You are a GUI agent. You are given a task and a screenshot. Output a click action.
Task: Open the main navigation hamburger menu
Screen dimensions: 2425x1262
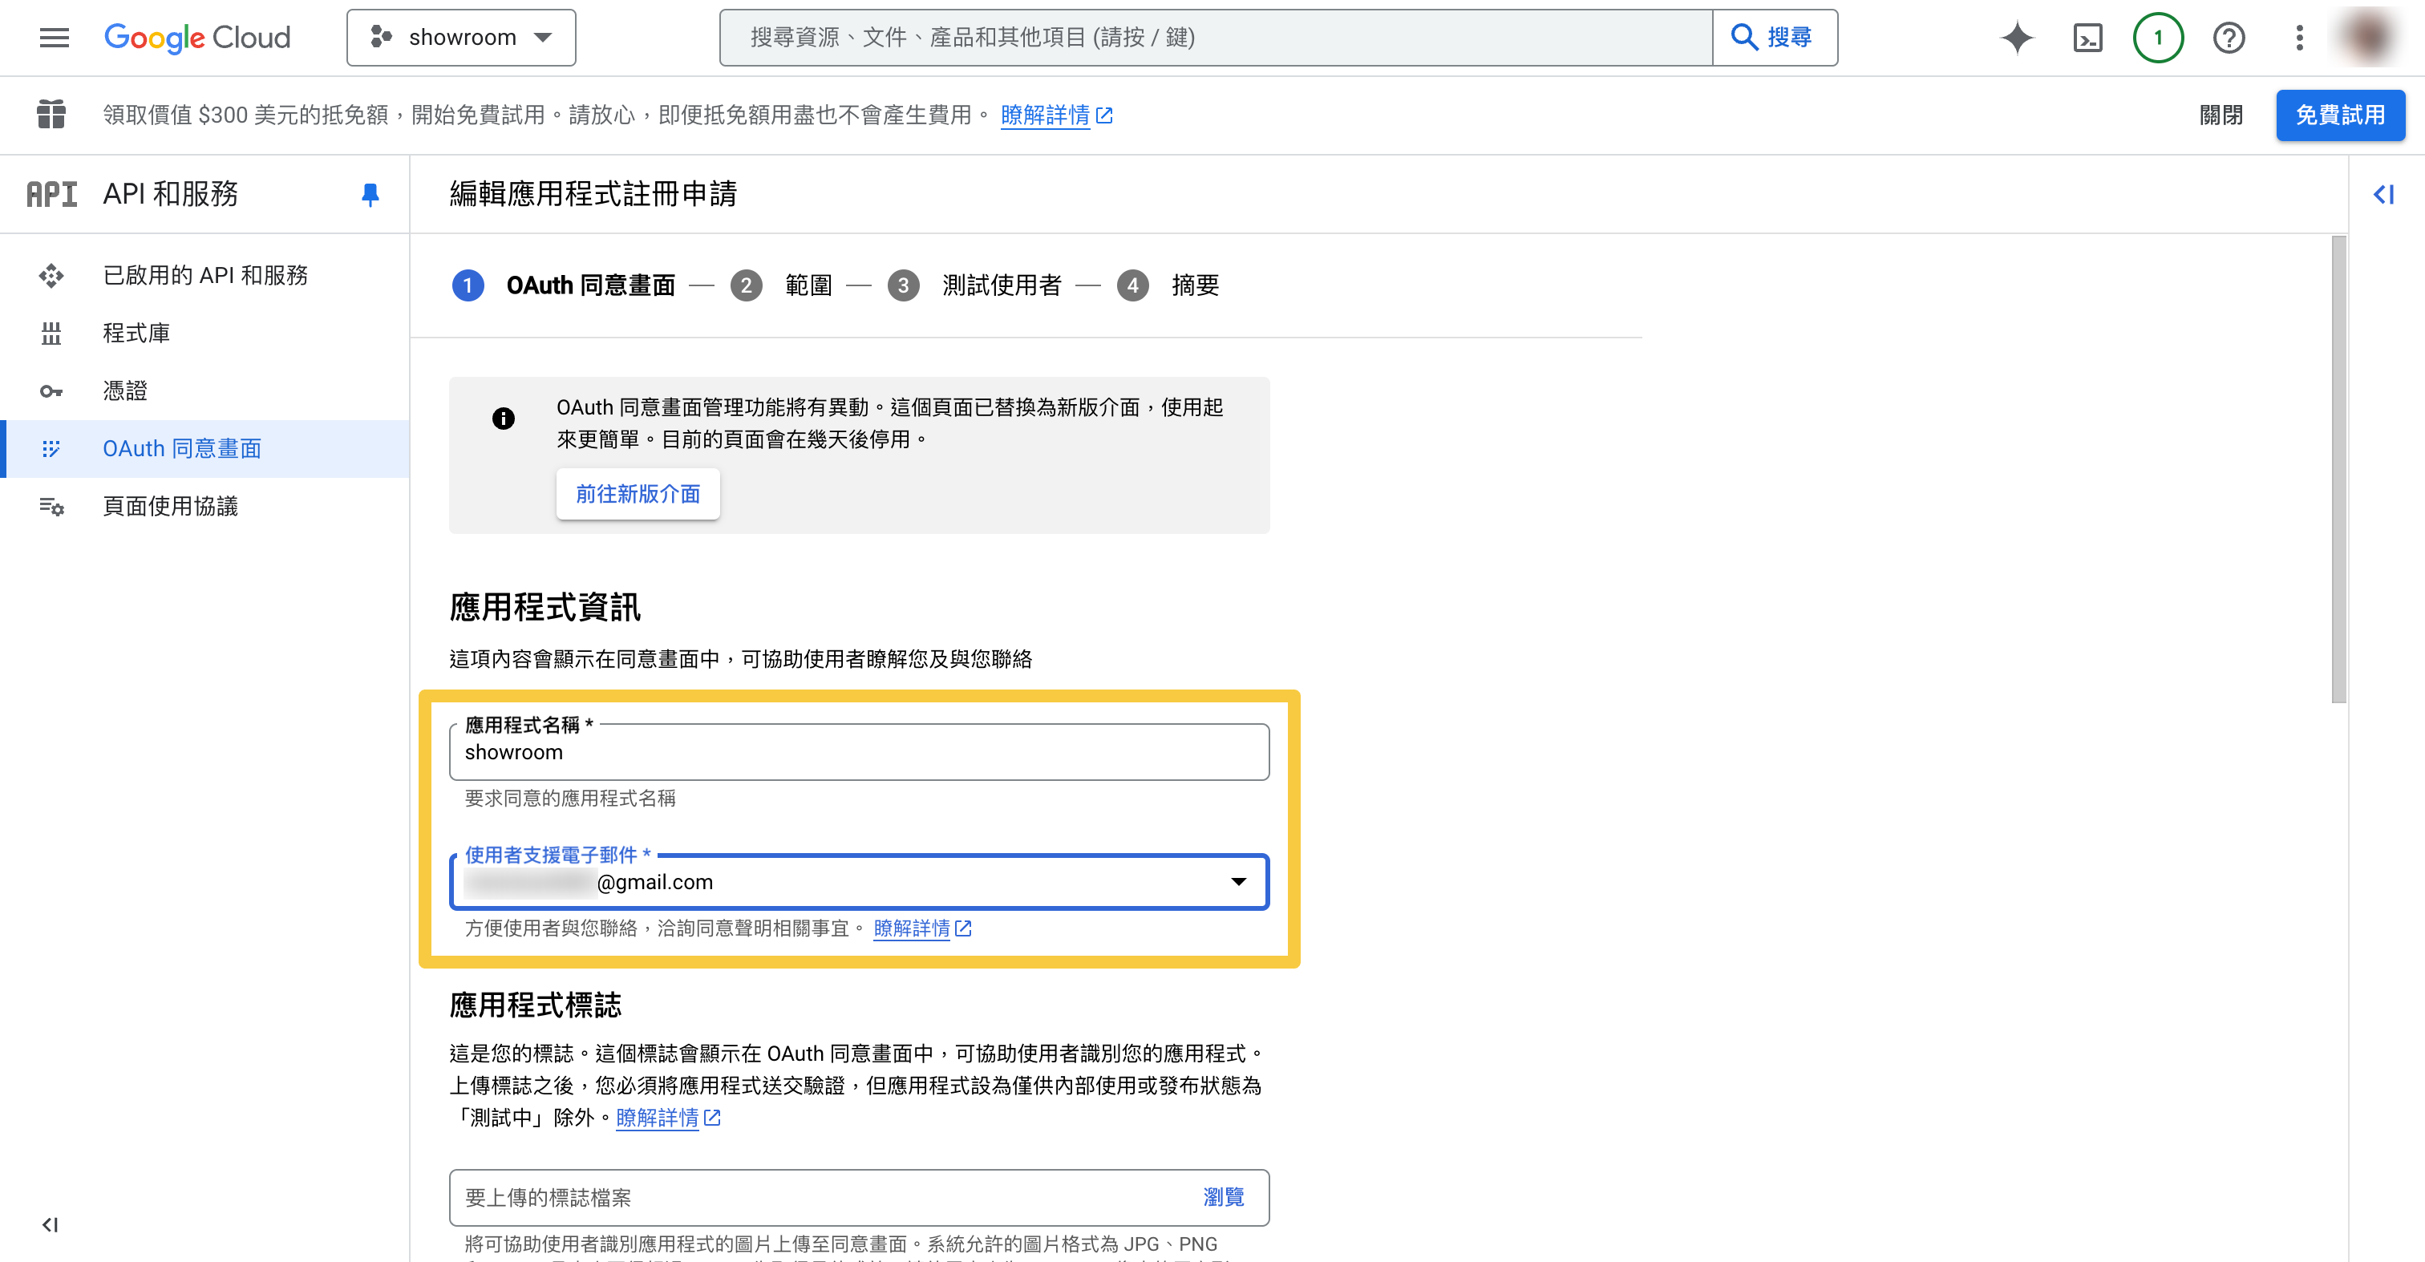54,38
